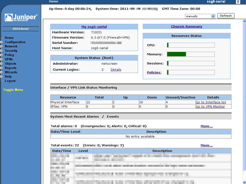Click the Refresh button
Viewport: 246px width, 184px height.
(x=226, y=16)
